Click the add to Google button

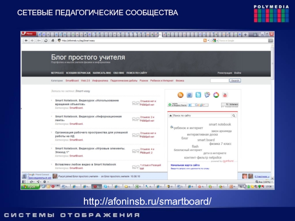click(198, 105)
